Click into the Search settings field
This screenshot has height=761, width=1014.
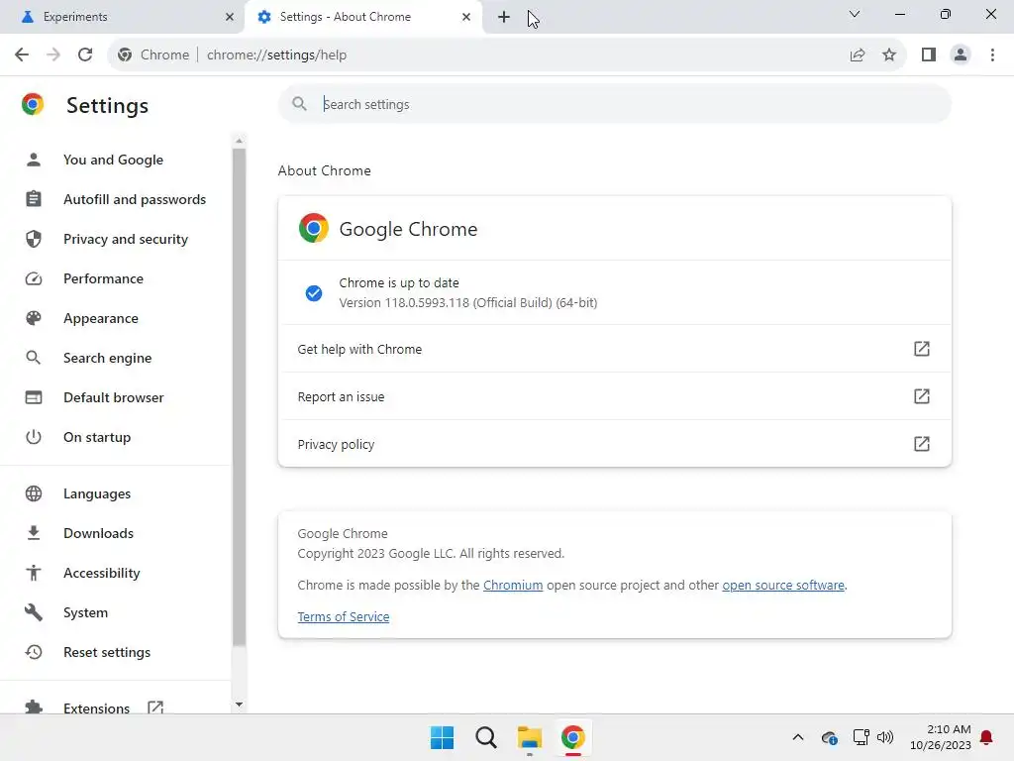click(x=614, y=104)
